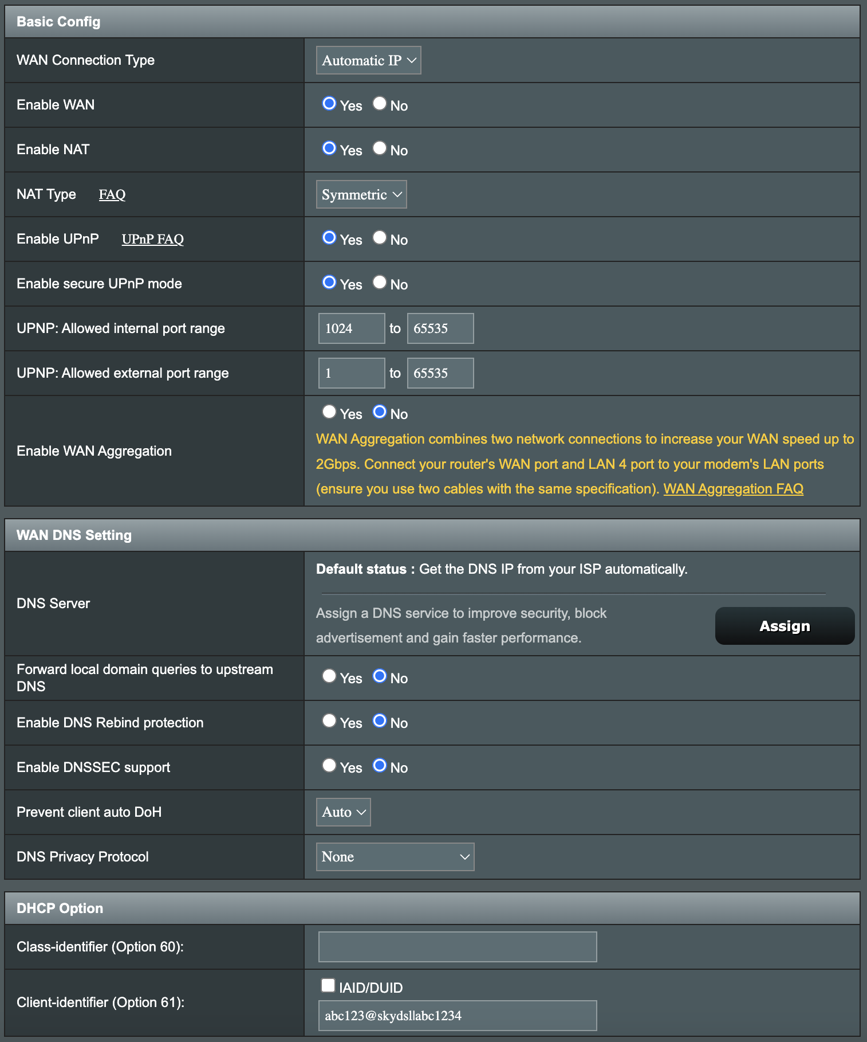Screen dimensions: 867x1042
Task: Open the WAN Connection Type dropdown
Action: (368, 60)
